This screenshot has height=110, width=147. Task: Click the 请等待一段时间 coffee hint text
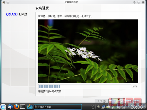pyautogui.click(x=65, y=16)
